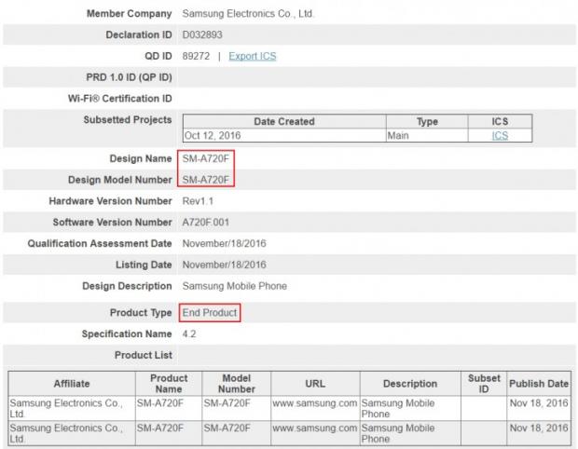The height and width of the screenshot is (449, 578).
Task: Open the ICS link in Subsetted Projects row
Action: click(500, 136)
